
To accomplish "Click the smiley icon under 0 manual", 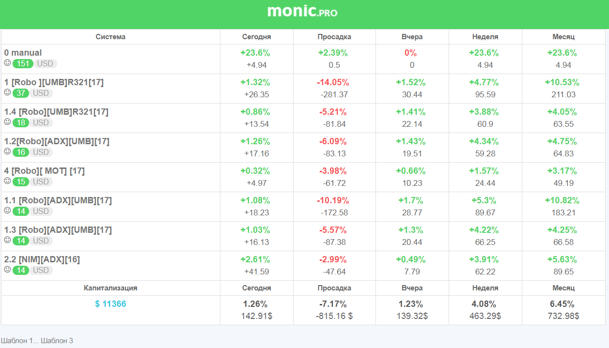I will pos(7,63).
